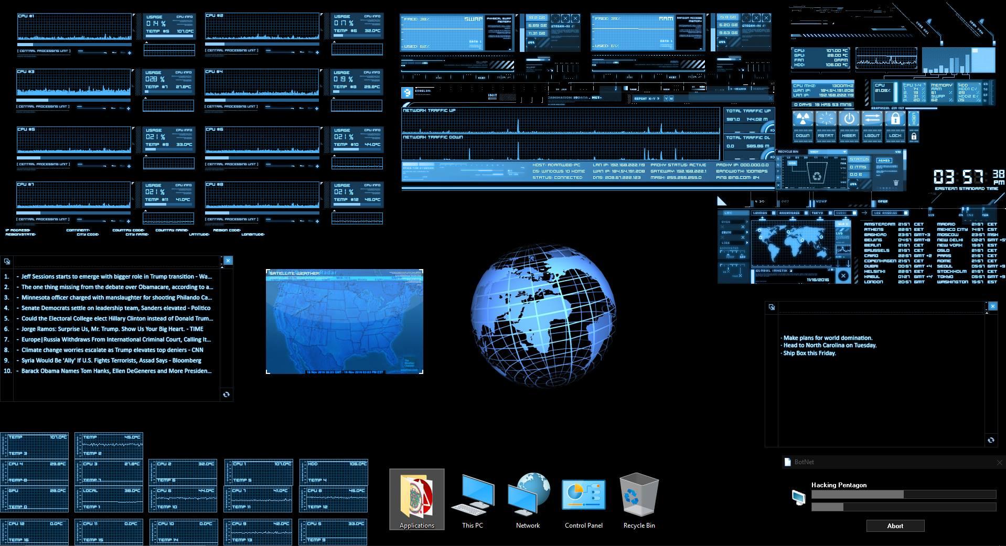
Task: Click the rotating wireframe globe
Action: (x=543, y=316)
